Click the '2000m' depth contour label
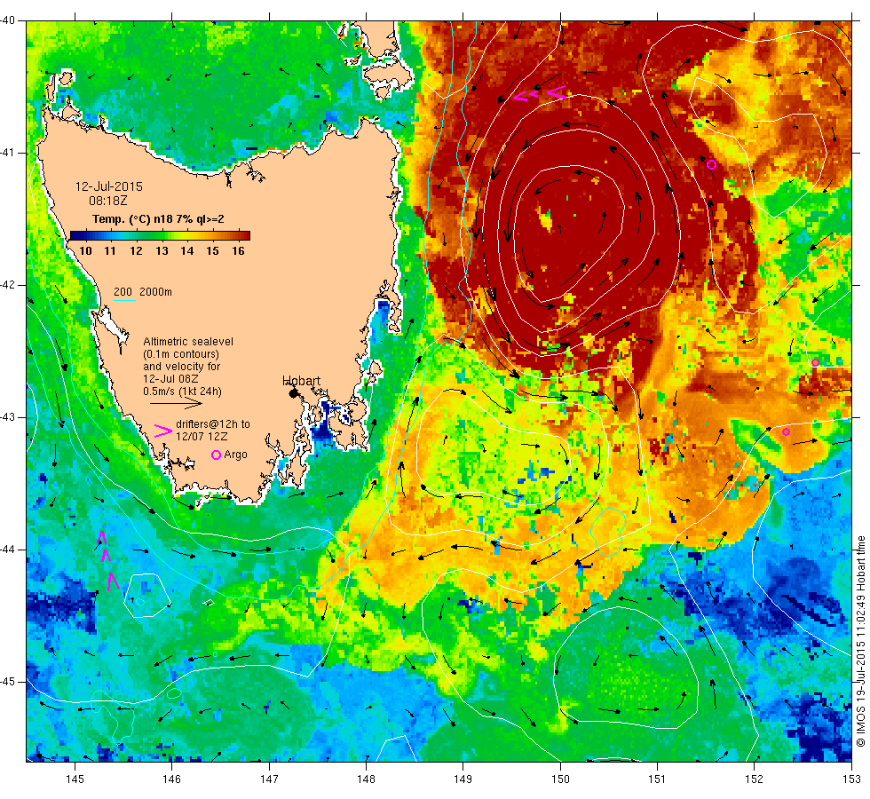The image size is (870, 799). 155,292
